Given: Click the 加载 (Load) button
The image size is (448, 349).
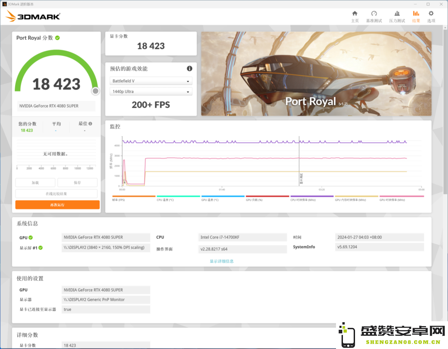Looking at the screenshot, I should (x=35, y=183).
